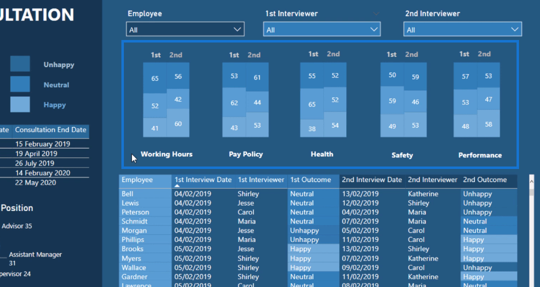Click the Pay Policy chart title
This screenshot has width=540, height=287.
(246, 154)
